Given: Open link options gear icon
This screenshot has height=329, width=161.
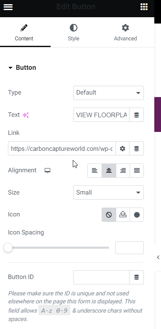Looking at the screenshot, I should tap(123, 149).
